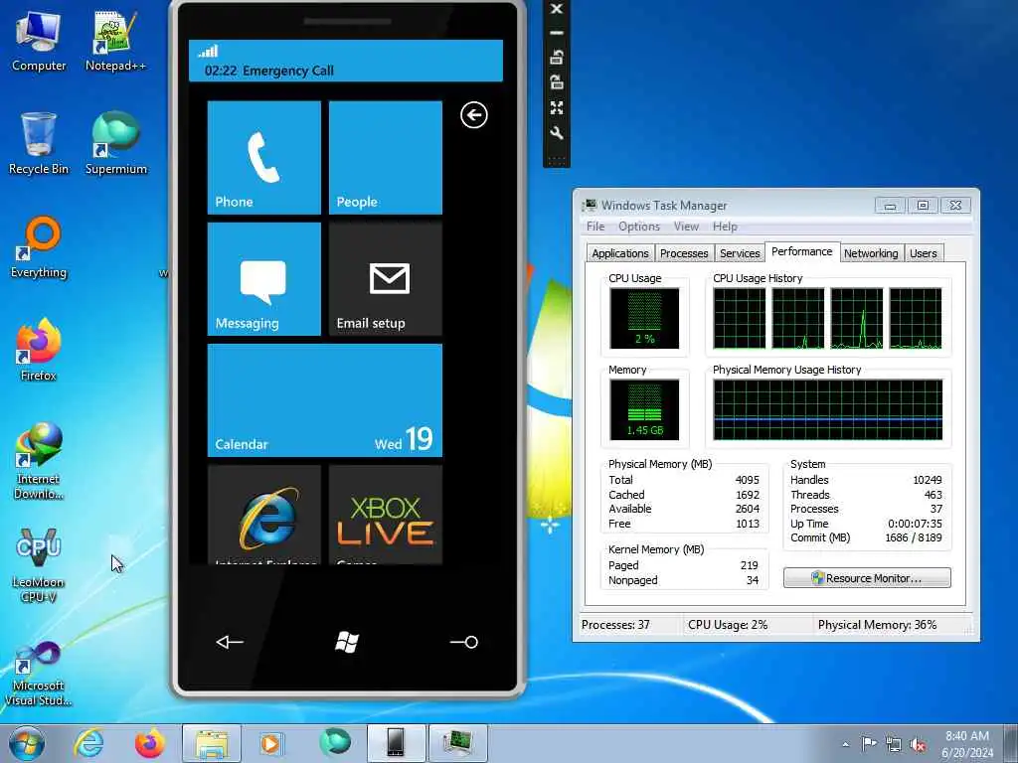1018x763 pixels.
Task: Open Windows Media Player from the taskbar
Action: click(x=270, y=743)
